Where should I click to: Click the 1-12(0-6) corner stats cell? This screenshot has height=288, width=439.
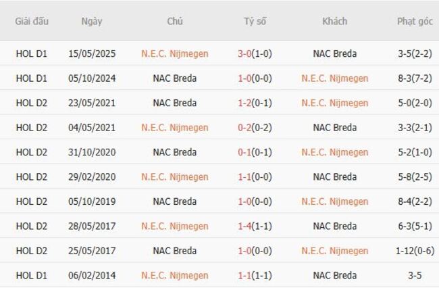point(415,251)
